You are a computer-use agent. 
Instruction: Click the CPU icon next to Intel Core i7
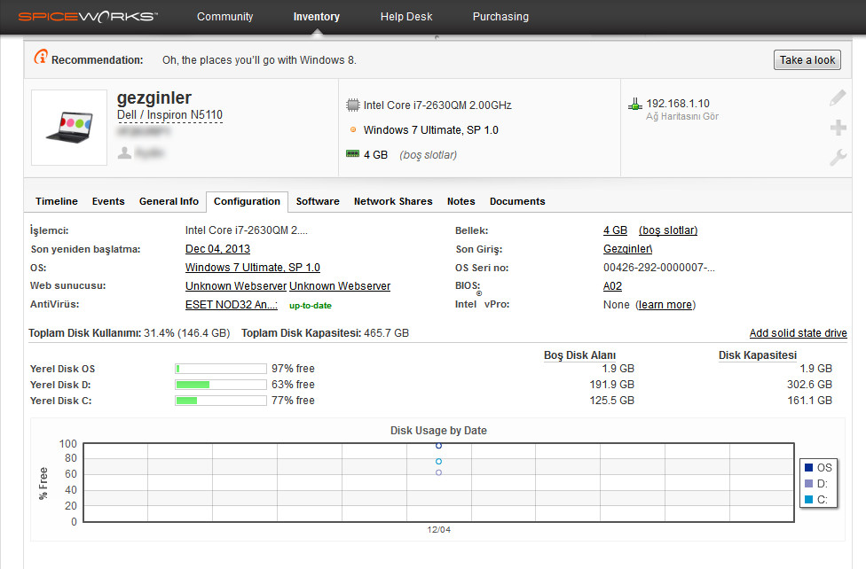(353, 105)
